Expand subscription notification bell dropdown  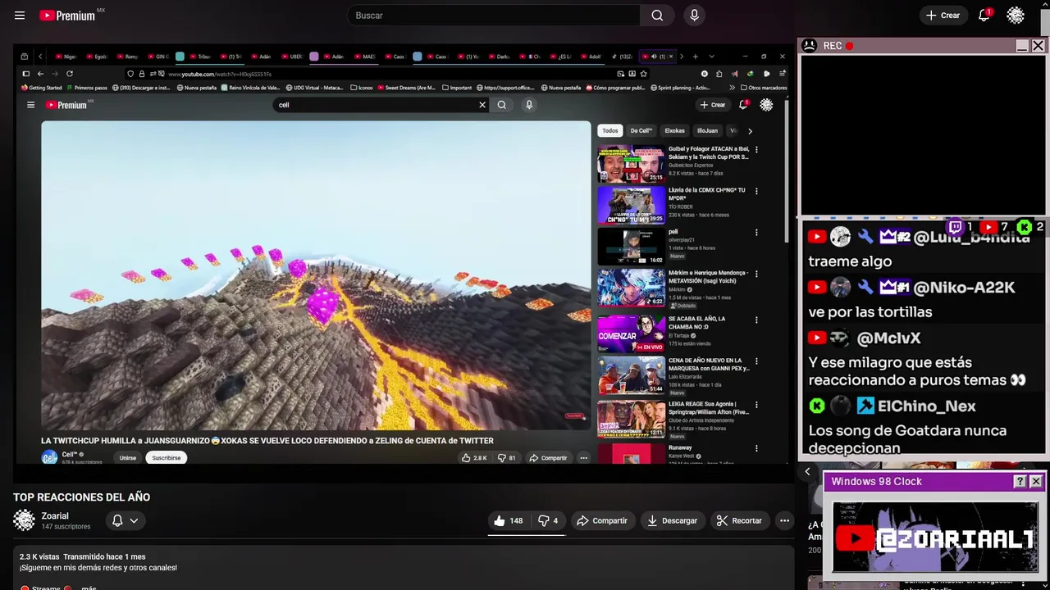(x=125, y=520)
